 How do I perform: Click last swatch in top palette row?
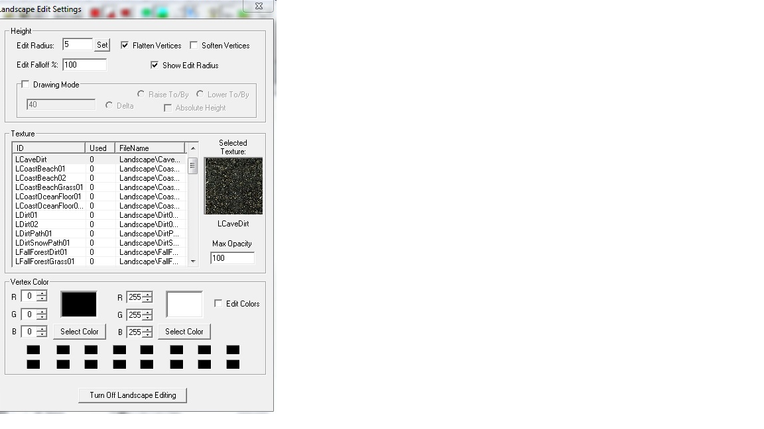pos(233,350)
